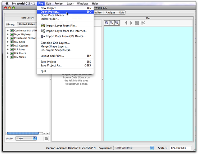The image size is (198, 154).
Task: Click the scrollbar left arrow in Data Library
Action: pos(45,133)
